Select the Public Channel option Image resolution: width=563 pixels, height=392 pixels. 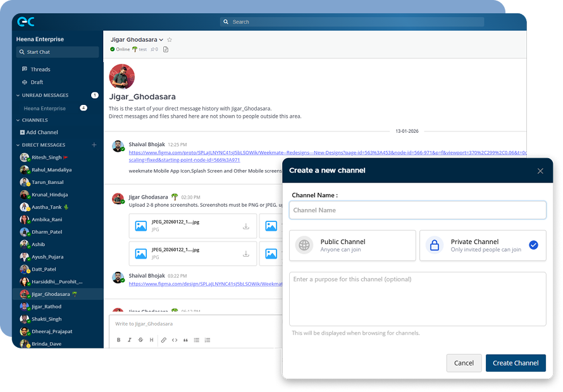tap(352, 245)
